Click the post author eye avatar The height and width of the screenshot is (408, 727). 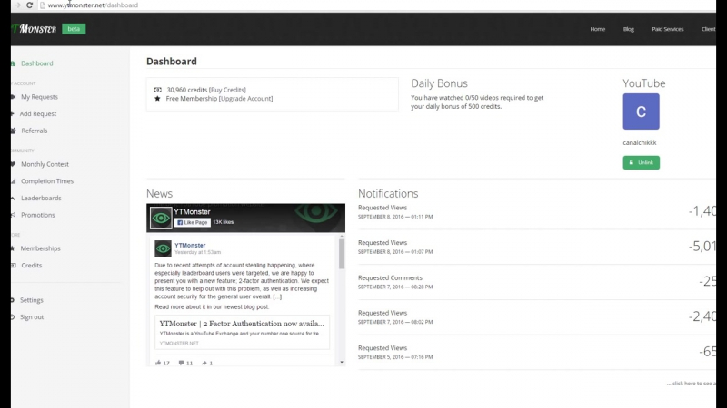click(163, 248)
